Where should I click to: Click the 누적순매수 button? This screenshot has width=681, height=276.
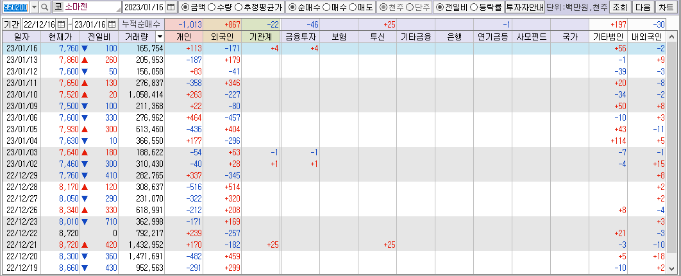141,24
